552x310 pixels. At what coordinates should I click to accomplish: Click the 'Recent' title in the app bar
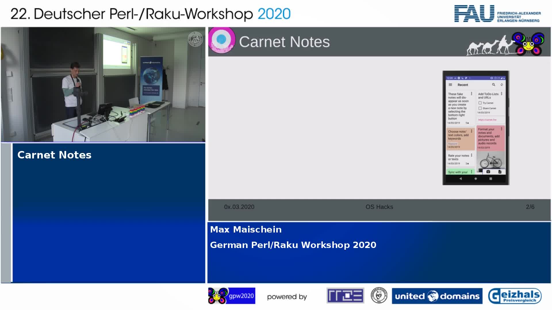coord(463,85)
